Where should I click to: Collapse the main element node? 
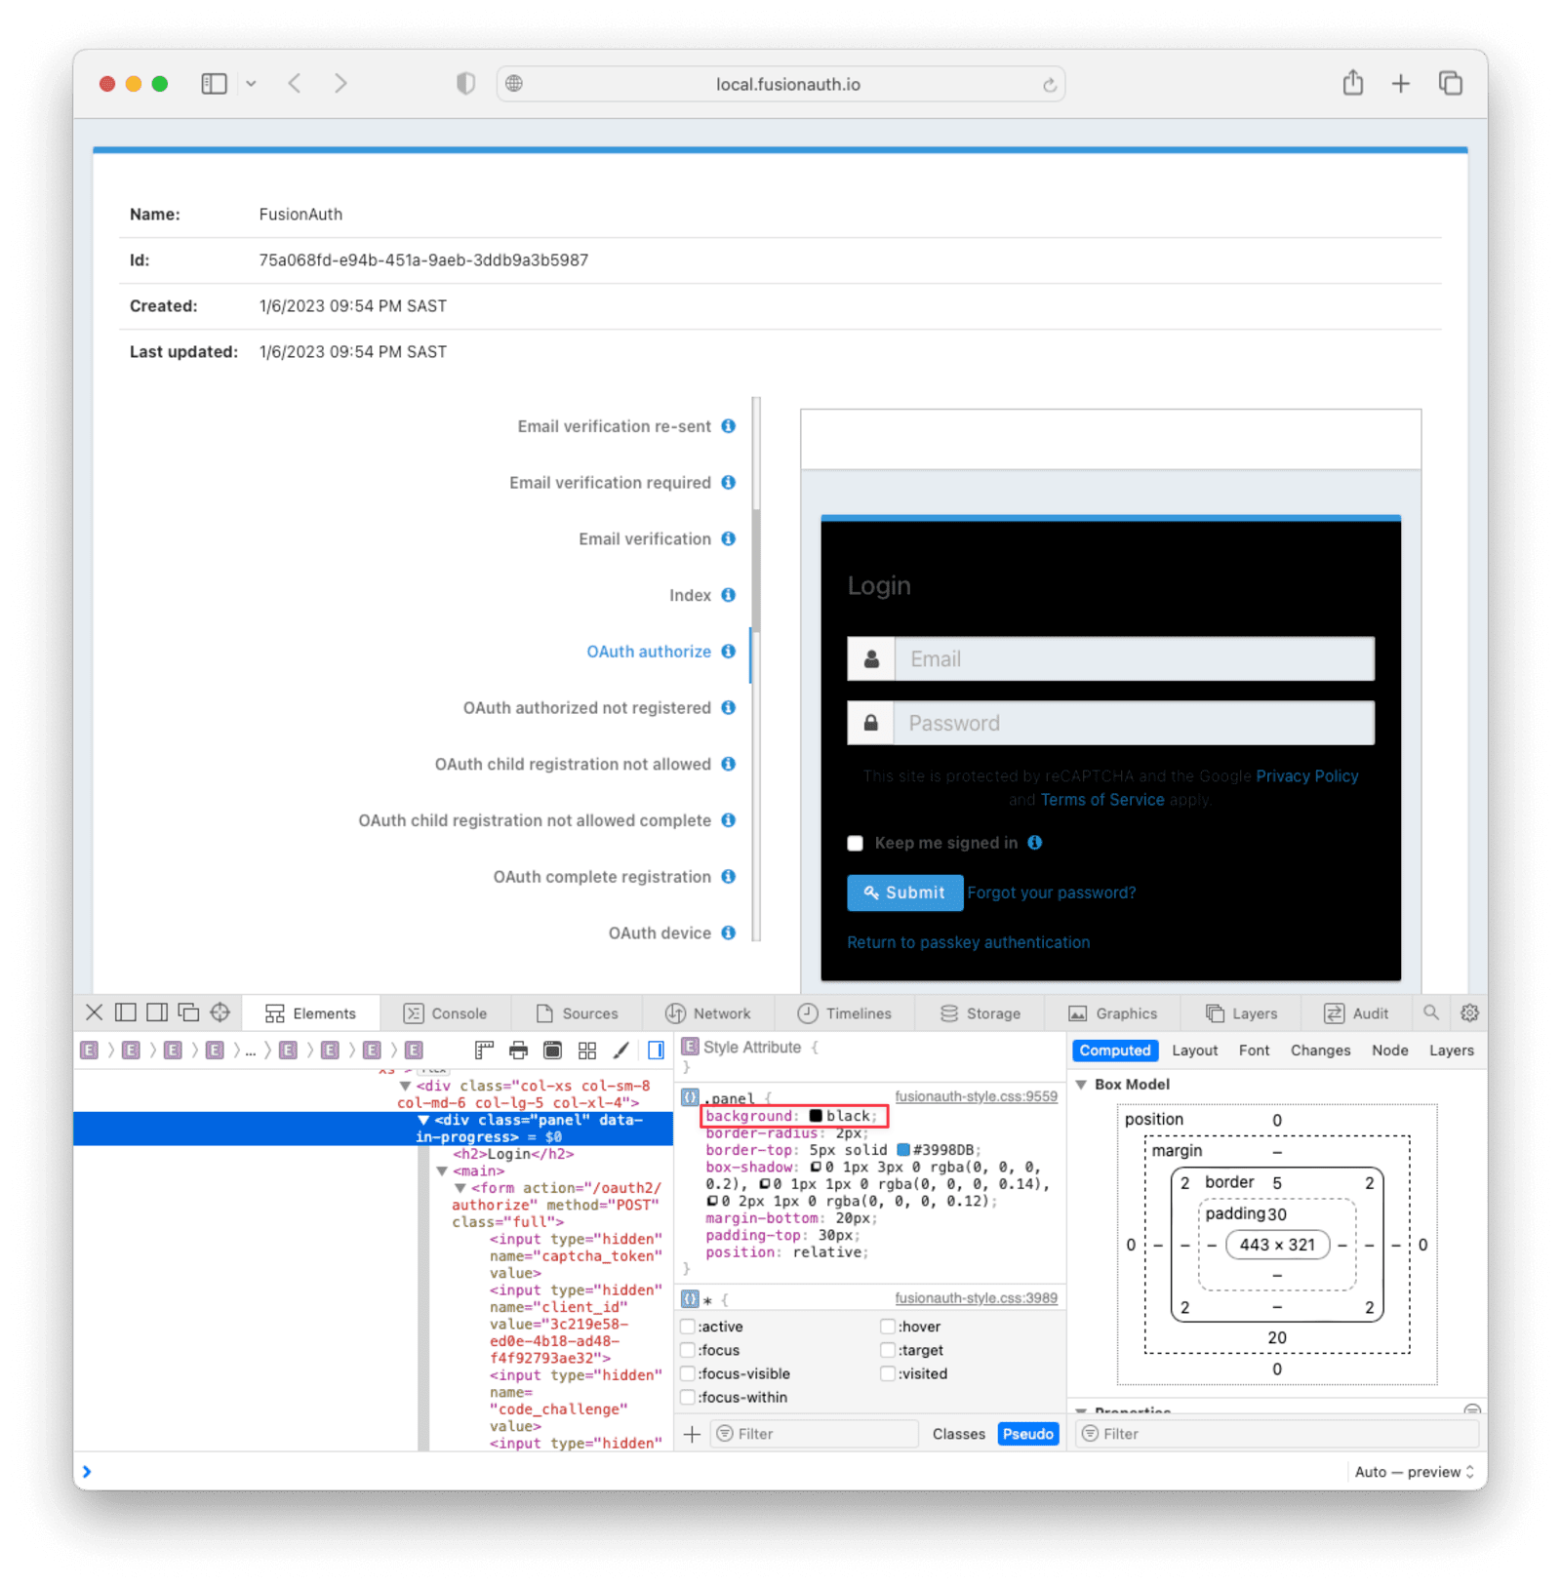pyautogui.click(x=442, y=1170)
